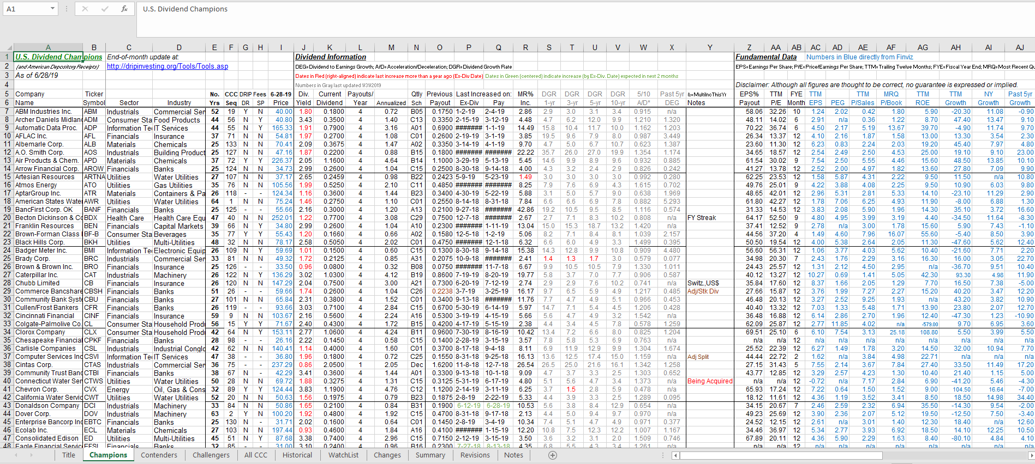Click the 'Energy' sector cell for Chevron

tap(129, 389)
